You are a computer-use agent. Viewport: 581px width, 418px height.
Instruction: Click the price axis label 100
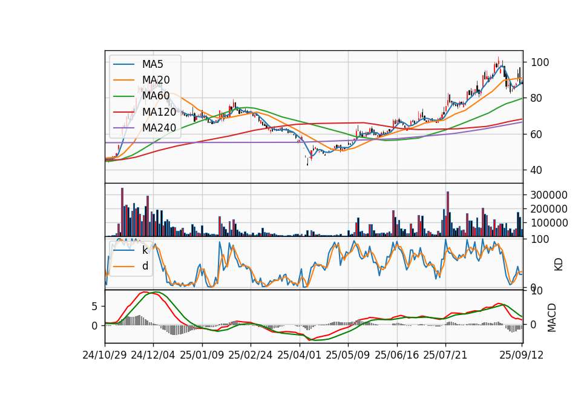click(x=540, y=62)
